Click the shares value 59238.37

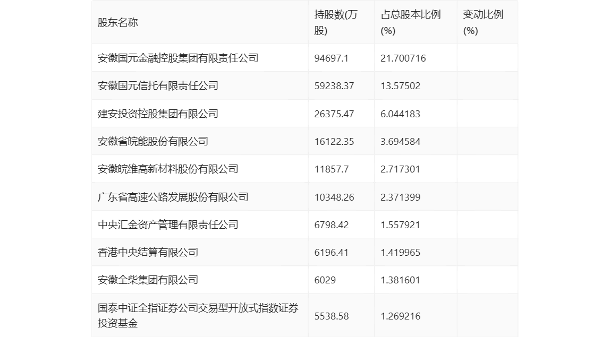tap(334, 86)
